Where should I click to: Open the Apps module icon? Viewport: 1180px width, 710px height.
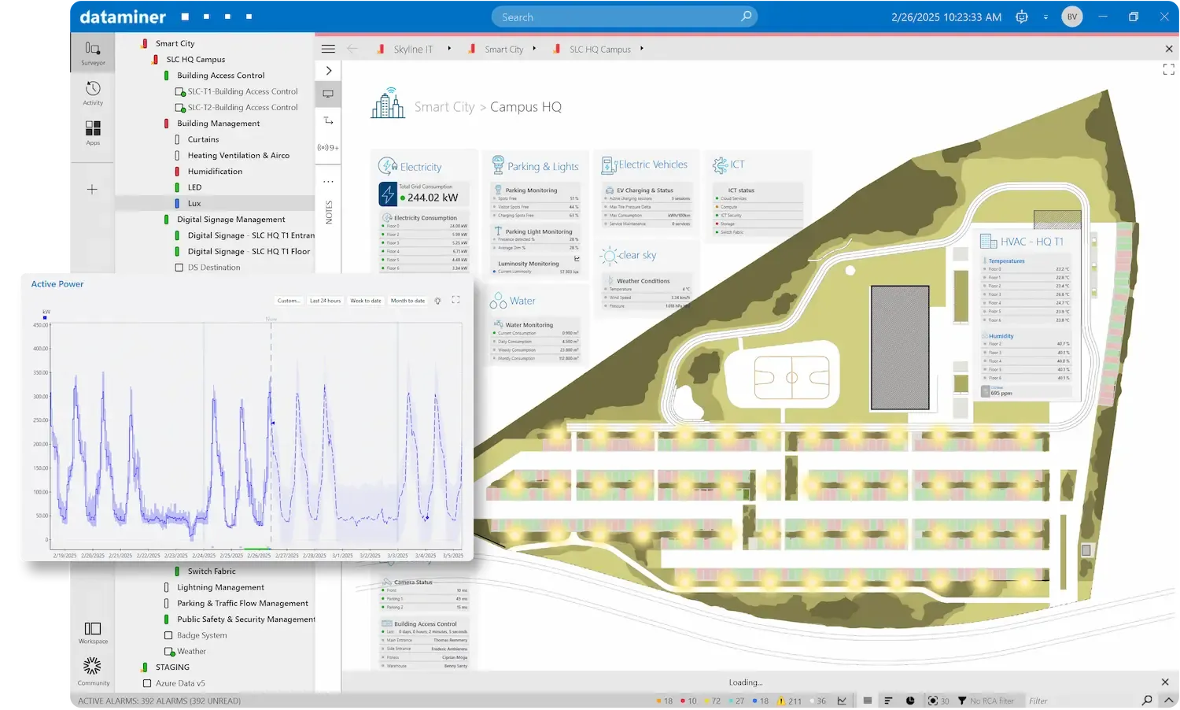click(x=93, y=132)
